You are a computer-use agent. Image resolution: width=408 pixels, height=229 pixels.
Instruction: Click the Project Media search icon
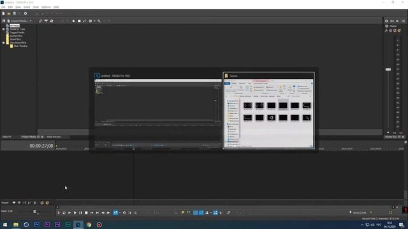click(99, 21)
